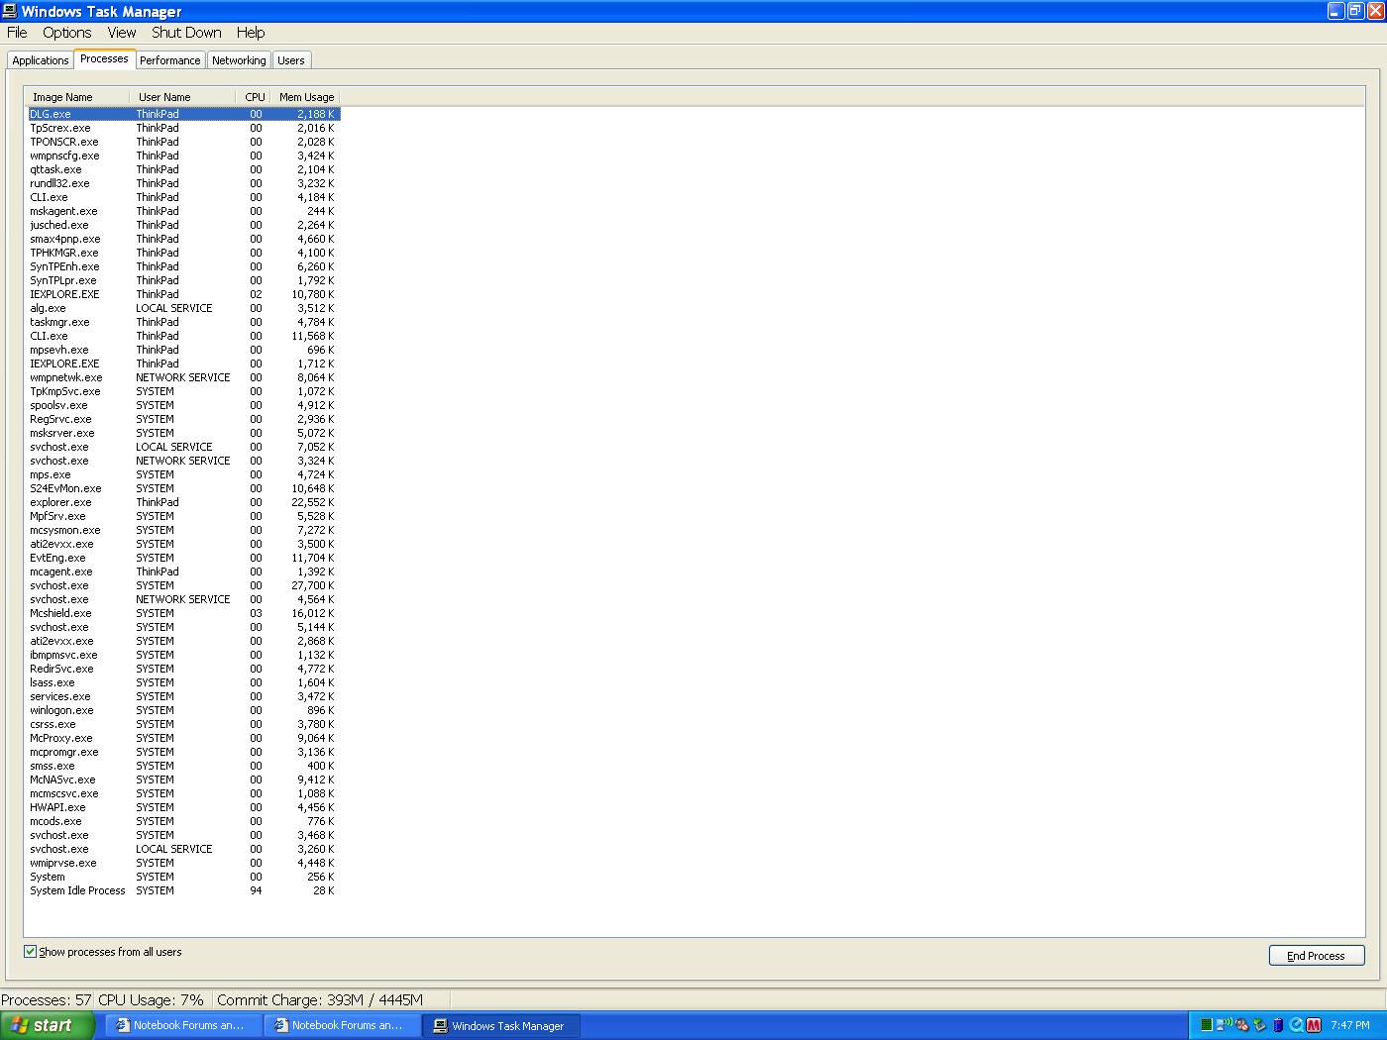
Task: Switch to the Applications tab
Action: tap(41, 60)
